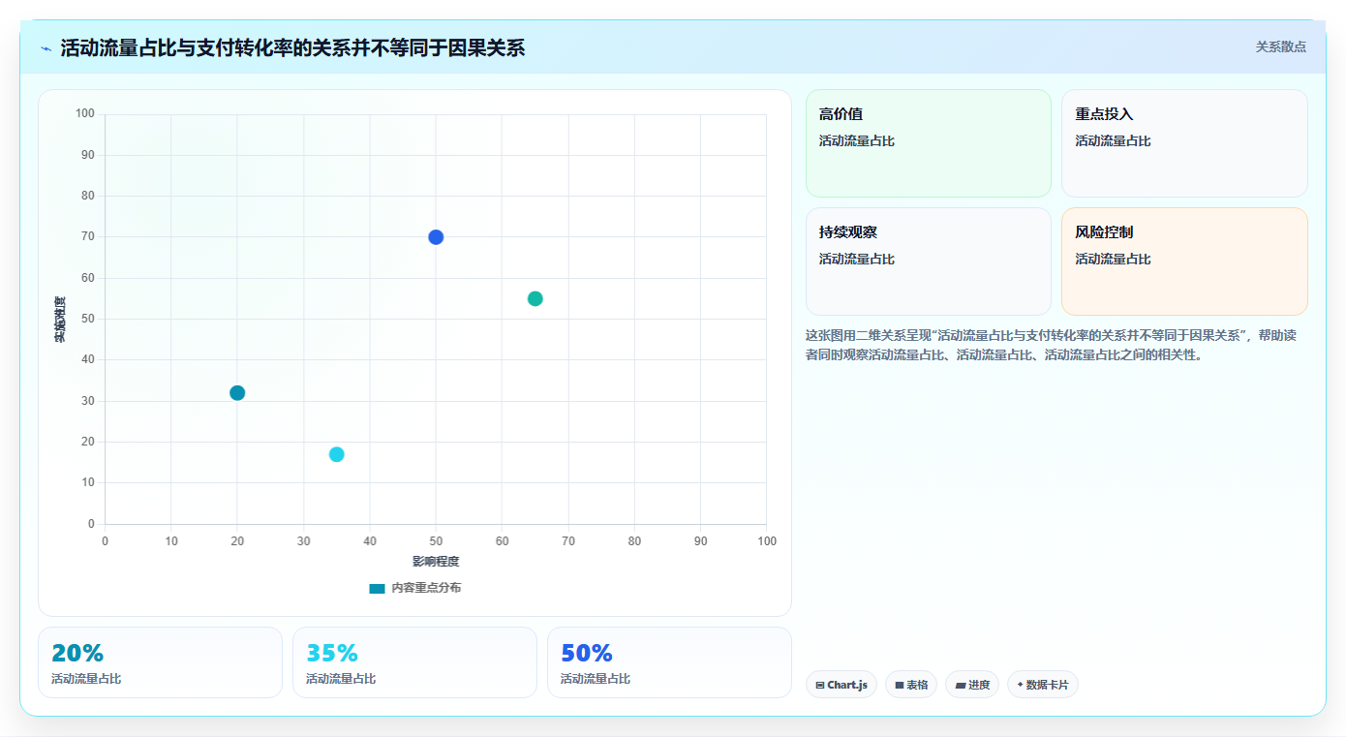Click the 进度 chip icon

pyautogui.click(x=960, y=685)
